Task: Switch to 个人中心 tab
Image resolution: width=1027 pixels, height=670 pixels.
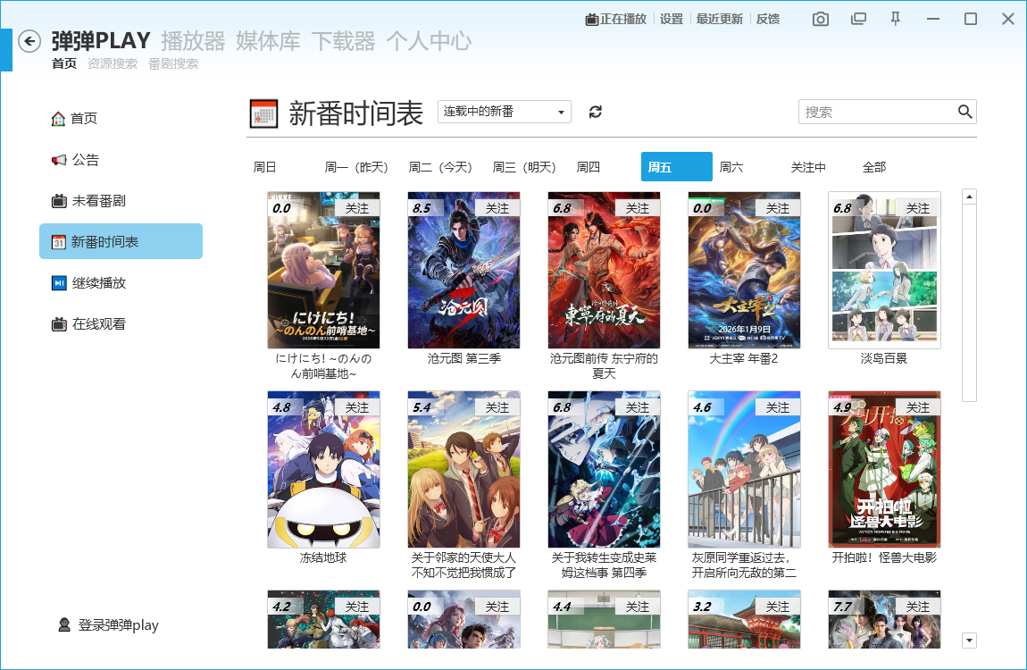Action: [x=429, y=41]
